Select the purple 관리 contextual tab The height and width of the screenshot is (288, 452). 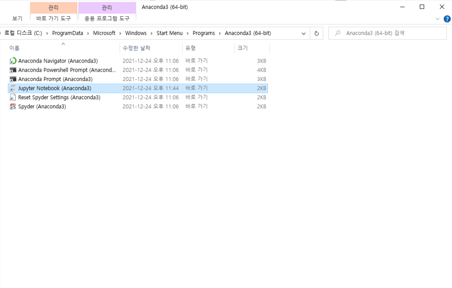pos(107,8)
